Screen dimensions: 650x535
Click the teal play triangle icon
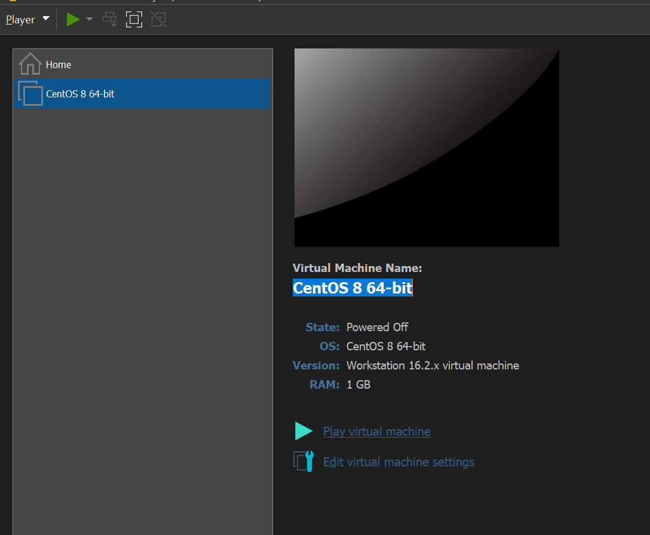click(x=303, y=431)
